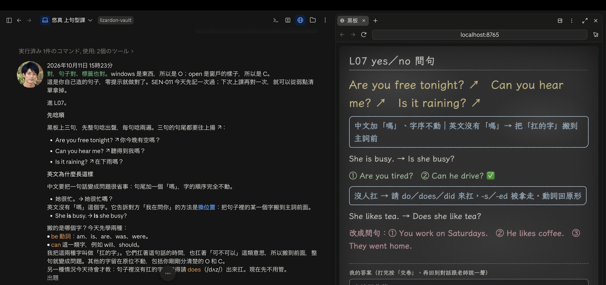Toggle the left sidebar panel icon
Image resolution: width=606 pixels, height=285 pixels.
[x=9, y=20]
